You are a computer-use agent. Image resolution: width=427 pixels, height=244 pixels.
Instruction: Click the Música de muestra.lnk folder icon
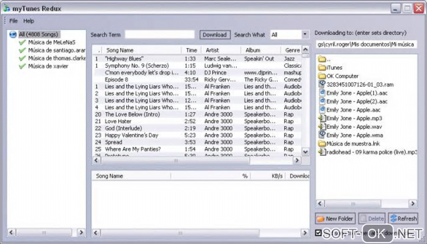point(322,144)
